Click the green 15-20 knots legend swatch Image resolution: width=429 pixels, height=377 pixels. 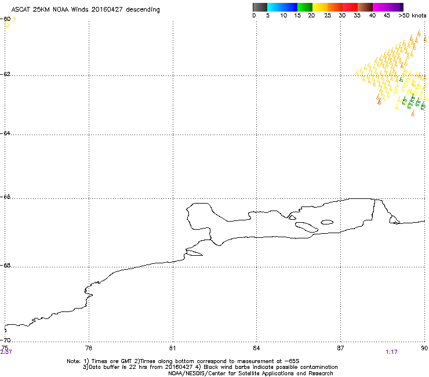(305, 7)
